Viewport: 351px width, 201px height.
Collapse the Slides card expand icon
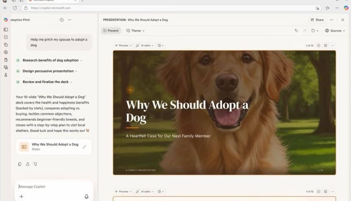[x=84, y=147]
